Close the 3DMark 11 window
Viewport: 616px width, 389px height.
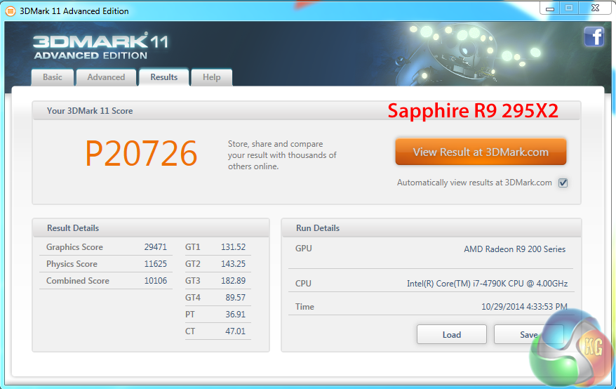coord(595,8)
